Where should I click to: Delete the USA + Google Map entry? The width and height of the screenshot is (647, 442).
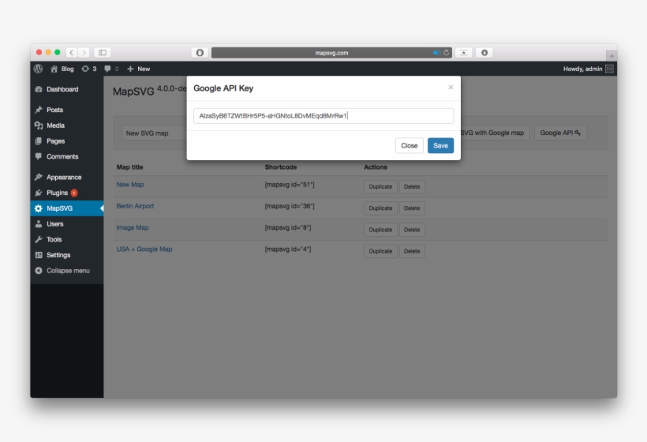point(411,251)
